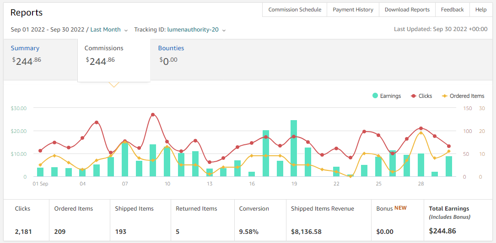496x243 pixels.
Task: Click the Conversion label
Action: coord(254,208)
